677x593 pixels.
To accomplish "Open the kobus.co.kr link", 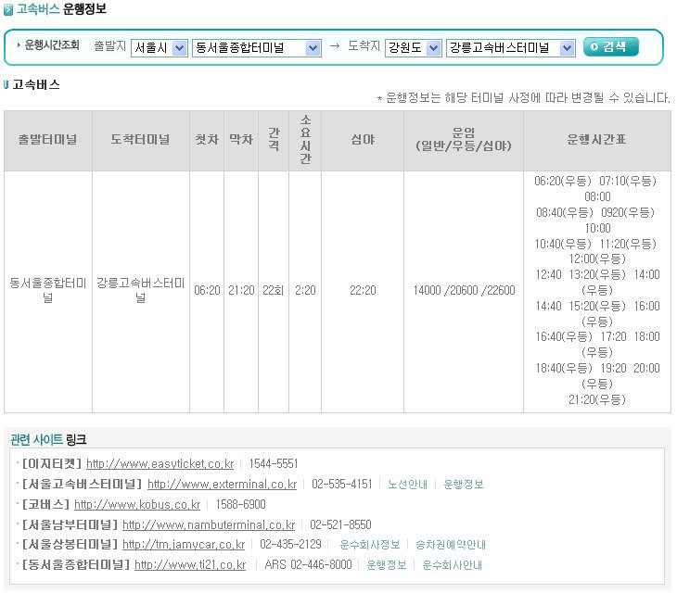I will 137,504.
